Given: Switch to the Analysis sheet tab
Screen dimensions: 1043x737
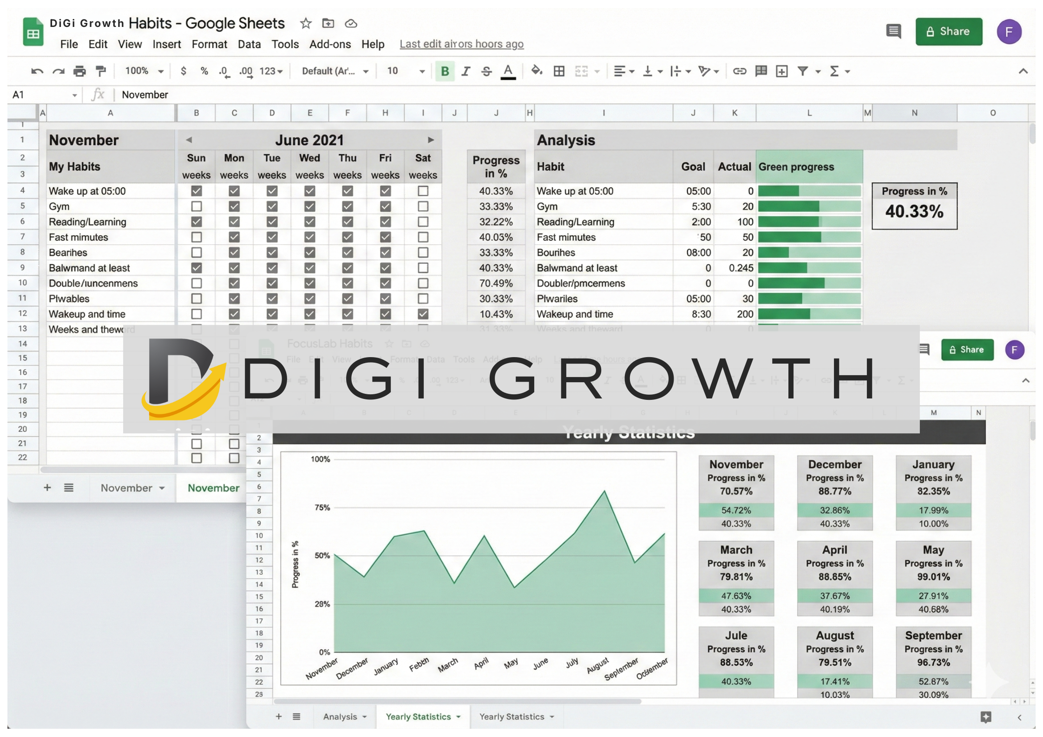Looking at the screenshot, I should (x=340, y=717).
